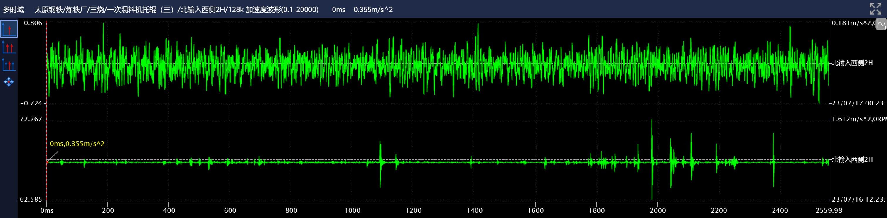Click lower chart's 北输入西侧2H channel label
Viewport: 887px width, 218px height.
[852, 160]
